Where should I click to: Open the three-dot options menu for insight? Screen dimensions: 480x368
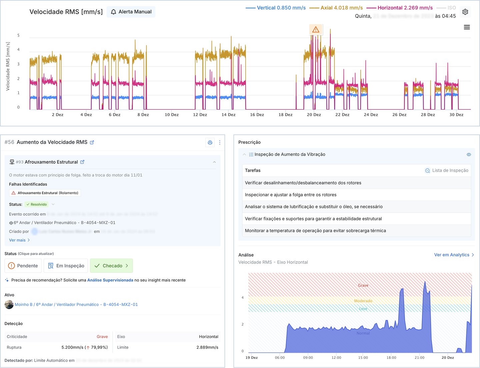pos(220,142)
